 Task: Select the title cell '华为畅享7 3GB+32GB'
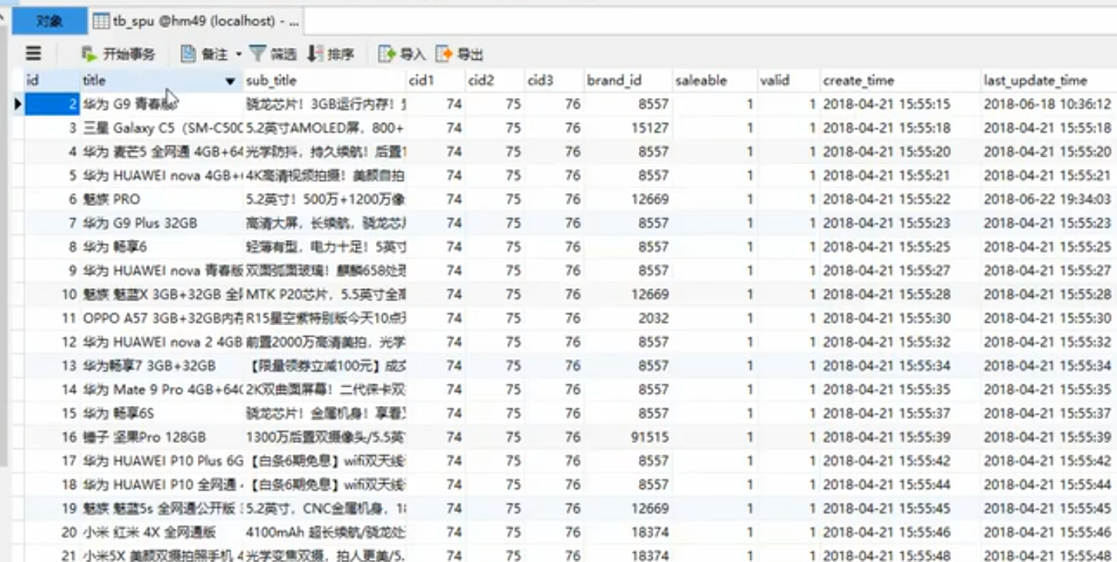(x=161, y=365)
